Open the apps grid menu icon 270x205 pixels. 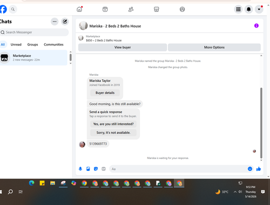coord(238,9)
